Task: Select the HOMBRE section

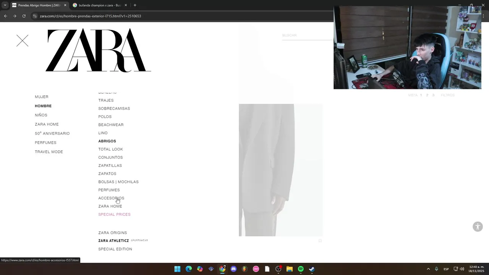Action: pyautogui.click(x=43, y=106)
